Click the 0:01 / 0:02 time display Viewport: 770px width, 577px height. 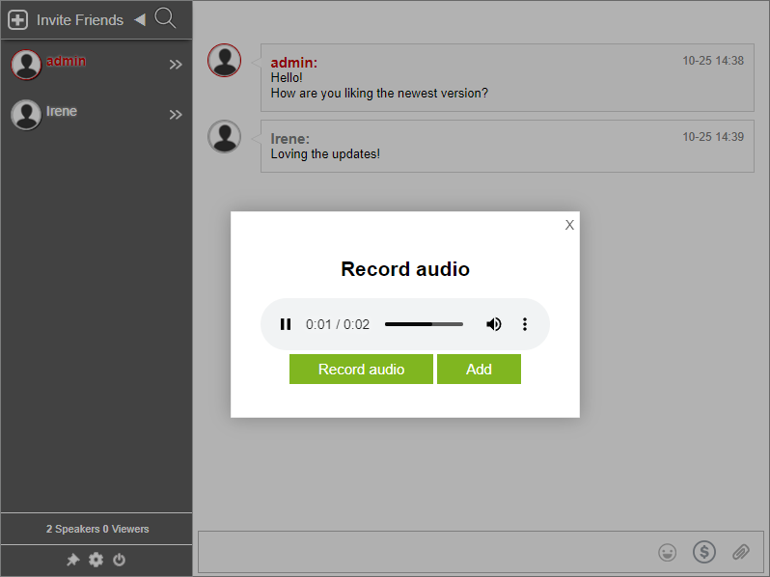point(338,324)
